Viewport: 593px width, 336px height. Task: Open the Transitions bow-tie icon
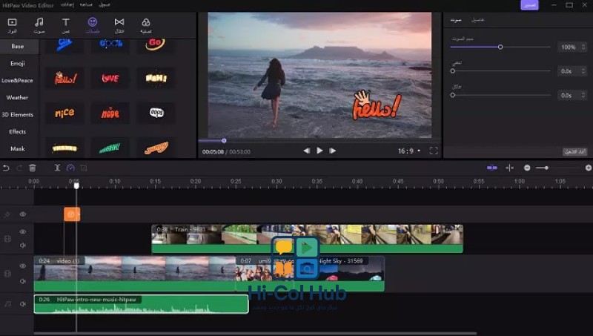(119, 25)
